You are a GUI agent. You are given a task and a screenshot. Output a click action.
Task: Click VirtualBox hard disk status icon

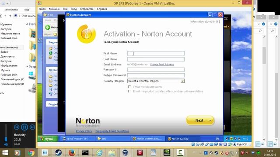pos(193,144)
